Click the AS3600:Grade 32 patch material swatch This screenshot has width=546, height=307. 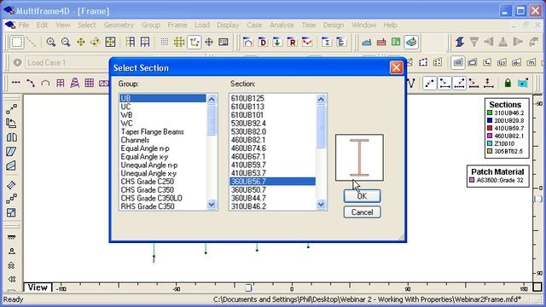472,180
